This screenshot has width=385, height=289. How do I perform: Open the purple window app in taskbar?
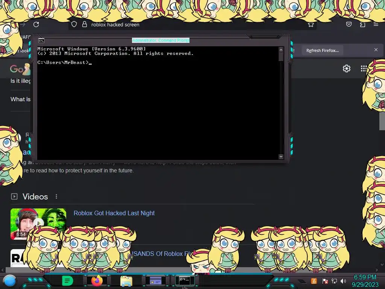156,280
